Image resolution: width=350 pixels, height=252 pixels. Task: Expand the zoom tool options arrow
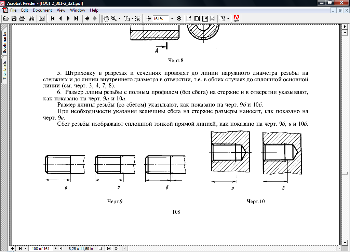(119, 18)
